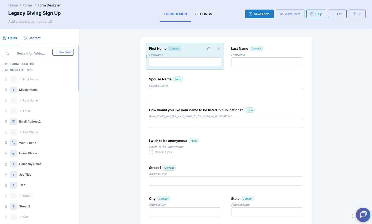Click the City input box
372x224 pixels.
(185, 212)
